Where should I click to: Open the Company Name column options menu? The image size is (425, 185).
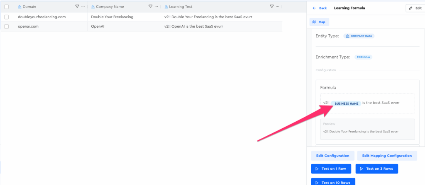click(156, 7)
